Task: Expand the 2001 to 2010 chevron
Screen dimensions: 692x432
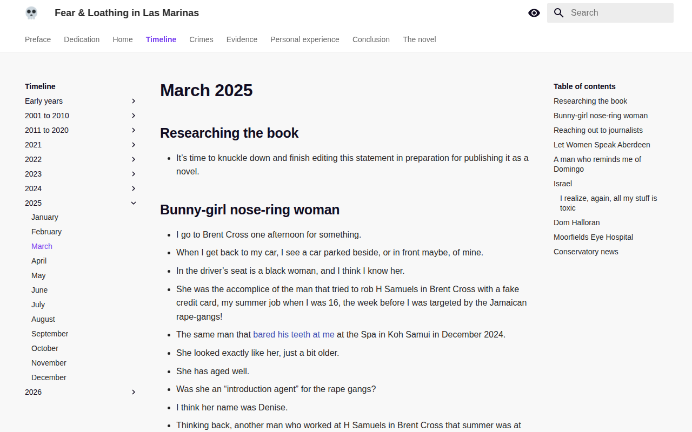Action: tap(134, 116)
